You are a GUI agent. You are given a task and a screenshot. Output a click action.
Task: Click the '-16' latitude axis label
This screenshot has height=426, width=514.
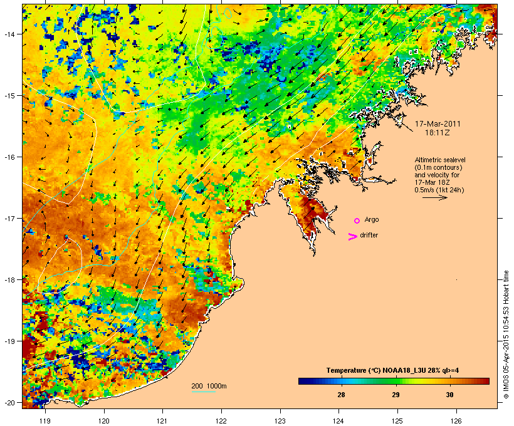pos(9,157)
